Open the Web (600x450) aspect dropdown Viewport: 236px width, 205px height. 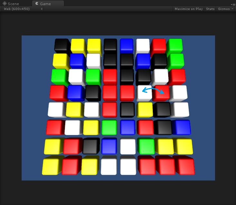(x=23, y=9)
